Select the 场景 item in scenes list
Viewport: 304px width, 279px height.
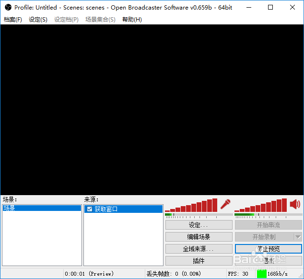pos(42,208)
